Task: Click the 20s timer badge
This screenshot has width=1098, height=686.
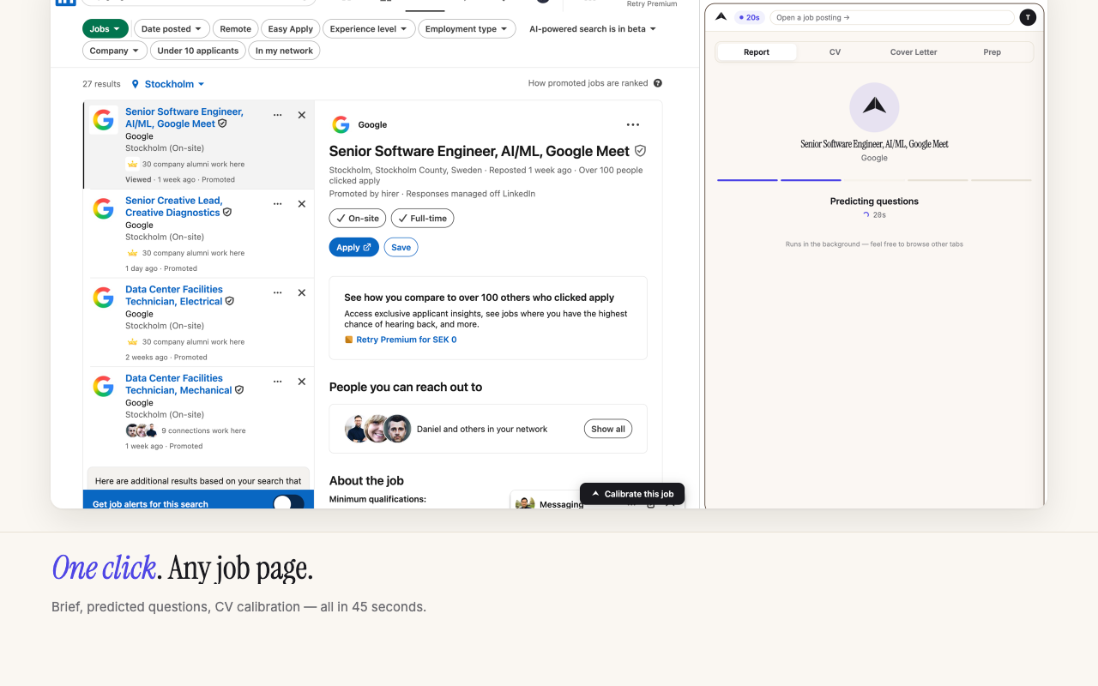Action: click(750, 17)
